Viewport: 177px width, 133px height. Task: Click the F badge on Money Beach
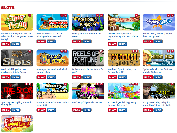click(x=66, y=84)
